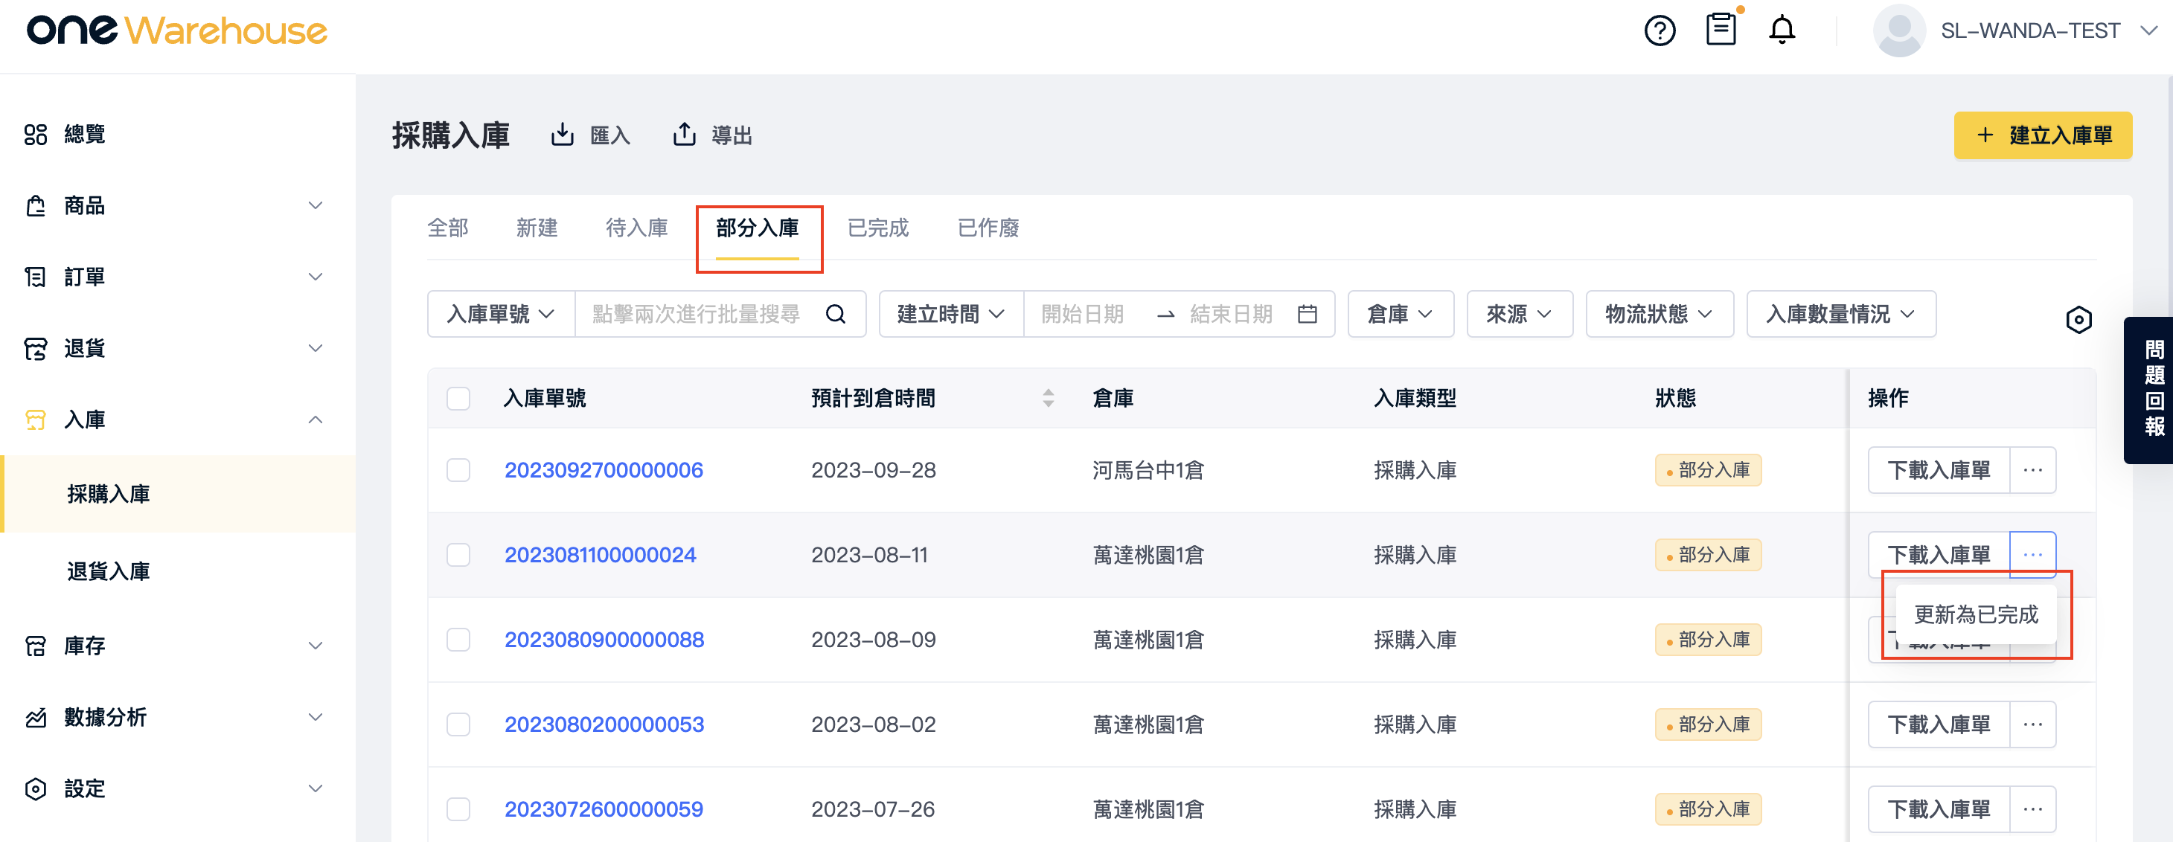Go to 總覽 in the sidebar
2173x842 pixels.
(x=177, y=135)
